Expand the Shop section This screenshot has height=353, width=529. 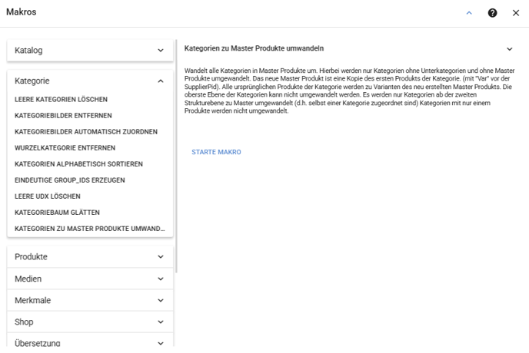[90, 322]
